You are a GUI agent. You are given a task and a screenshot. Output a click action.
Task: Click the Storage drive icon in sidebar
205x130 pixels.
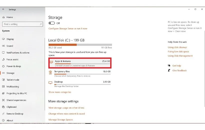pos(3,73)
